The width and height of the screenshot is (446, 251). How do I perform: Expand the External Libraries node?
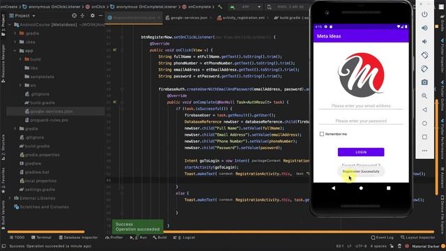click(10, 198)
